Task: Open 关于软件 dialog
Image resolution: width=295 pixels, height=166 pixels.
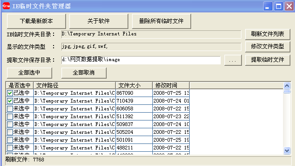Action: pyautogui.click(x=99, y=21)
